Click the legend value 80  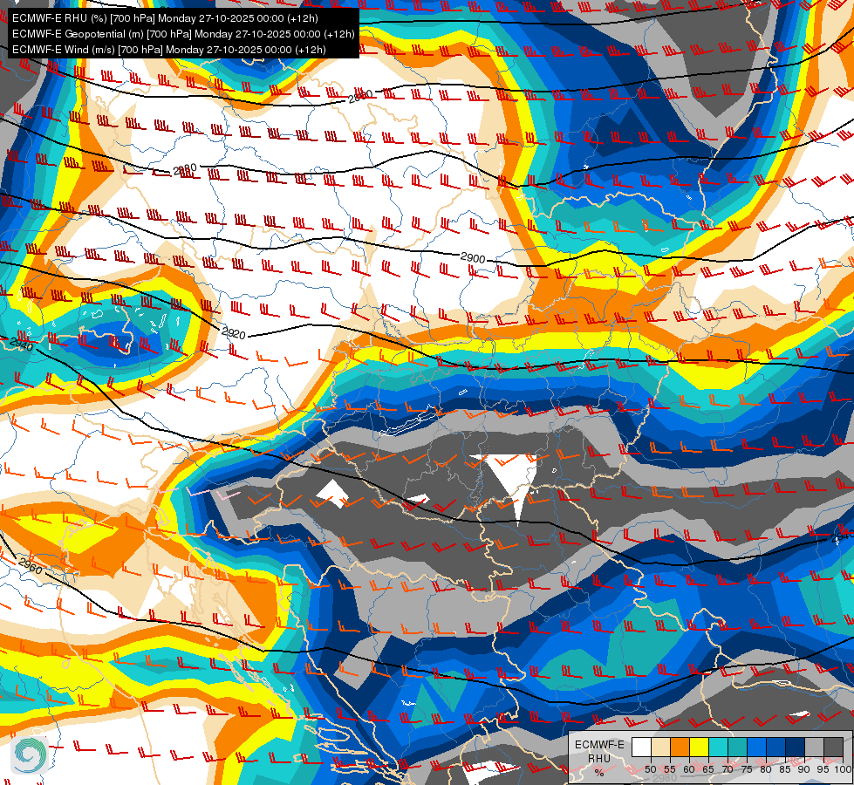tap(766, 769)
